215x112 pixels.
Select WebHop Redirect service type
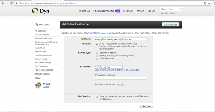pos(97,56)
